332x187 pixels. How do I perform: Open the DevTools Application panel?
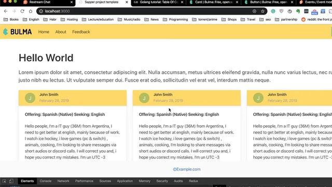(125, 181)
